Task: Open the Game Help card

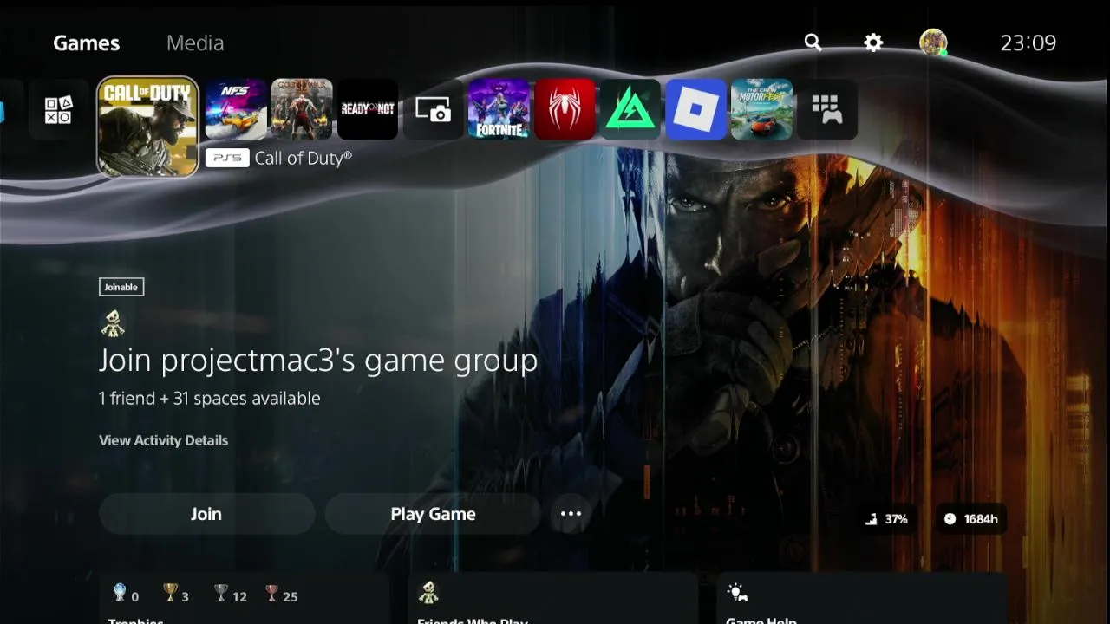Action: coord(862,598)
